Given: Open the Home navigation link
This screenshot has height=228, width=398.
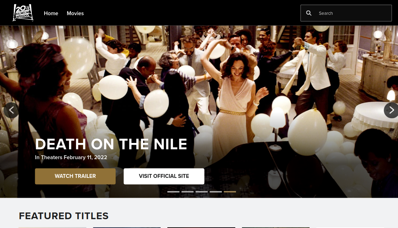Looking at the screenshot, I should coord(51,13).
